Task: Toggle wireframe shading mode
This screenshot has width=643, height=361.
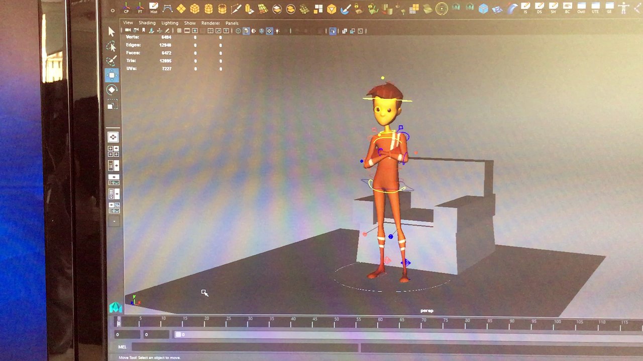Action: pos(238,31)
